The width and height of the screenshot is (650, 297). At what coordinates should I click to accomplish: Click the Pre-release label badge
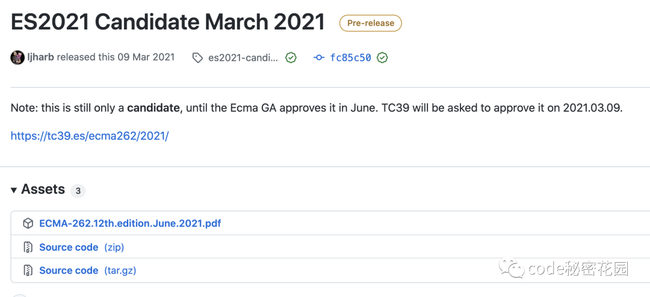pyautogui.click(x=371, y=23)
